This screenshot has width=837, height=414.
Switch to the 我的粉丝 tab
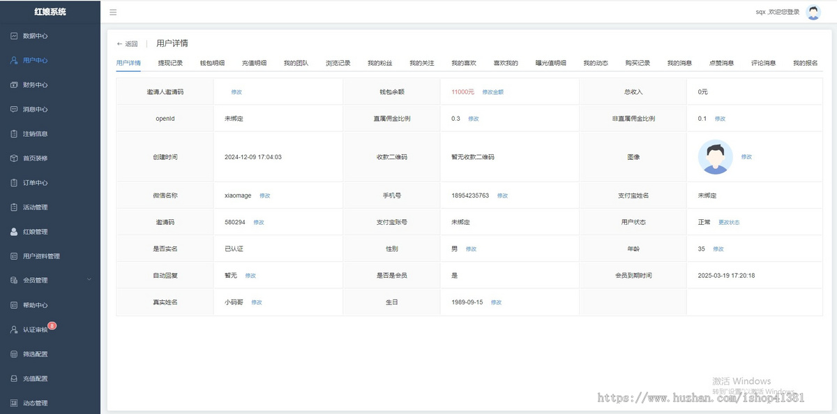click(379, 63)
